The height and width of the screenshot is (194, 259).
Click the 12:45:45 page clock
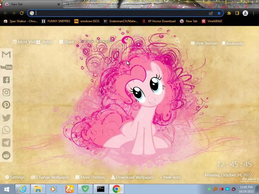(234, 164)
